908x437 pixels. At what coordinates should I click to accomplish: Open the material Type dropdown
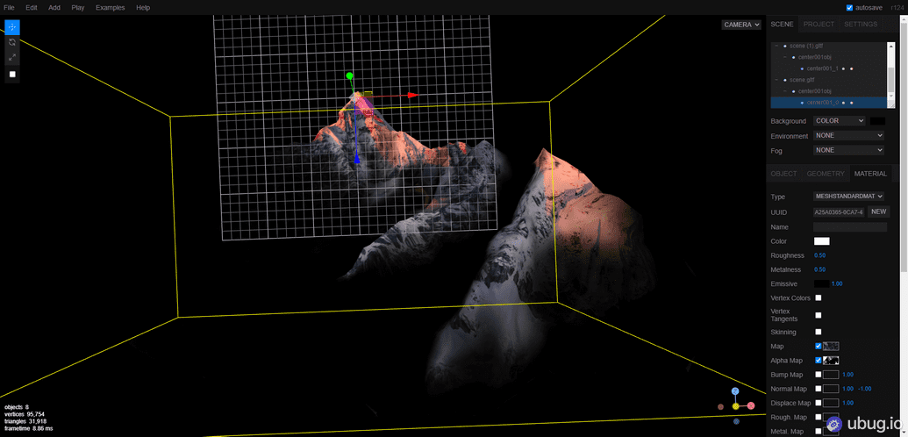point(849,197)
